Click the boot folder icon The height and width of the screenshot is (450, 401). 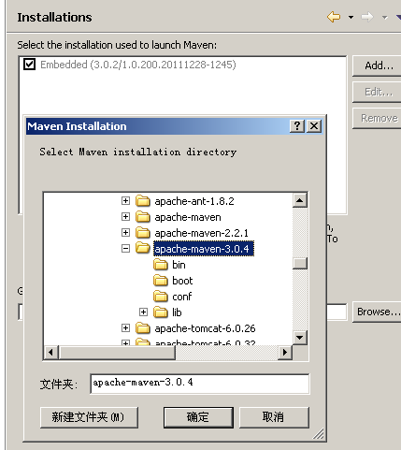point(161,281)
